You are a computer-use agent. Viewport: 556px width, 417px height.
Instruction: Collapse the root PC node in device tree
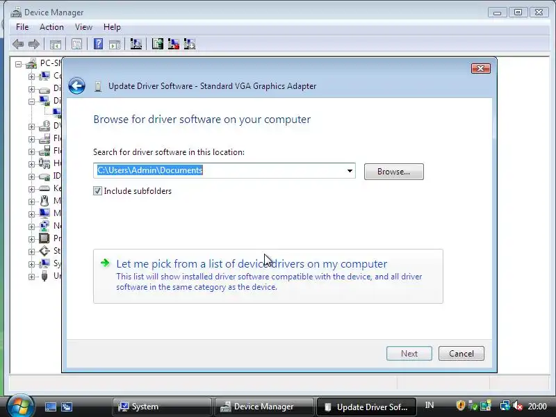tap(18, 64)
